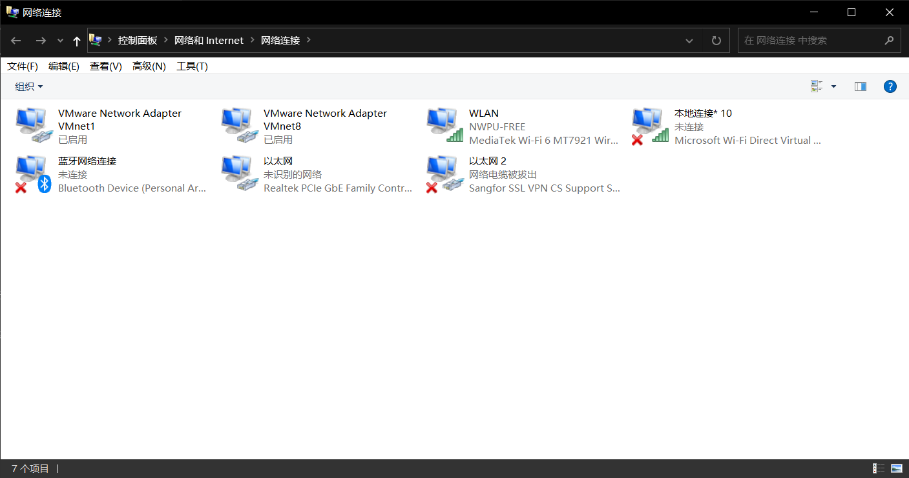Viewport: 909px width, 478px height.
Task: Open the change view options dropdown arrow
Action: point(833,86)
